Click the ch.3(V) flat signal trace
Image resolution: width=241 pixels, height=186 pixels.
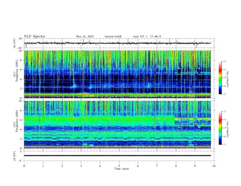pos(117,156)
